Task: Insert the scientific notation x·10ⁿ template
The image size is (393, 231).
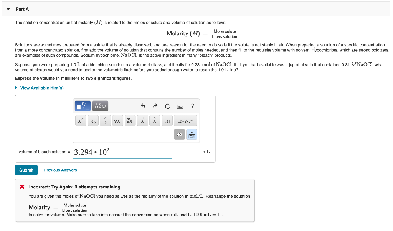Action: (x=185, y=120)
